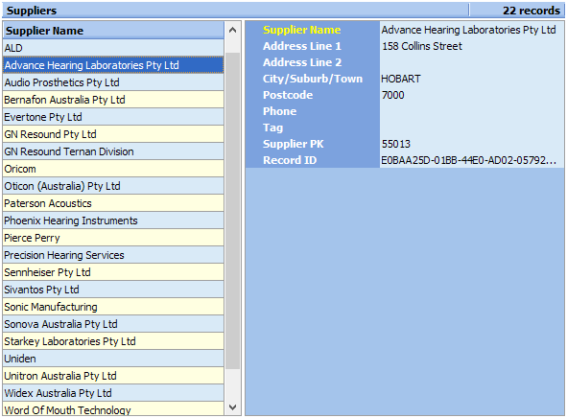
Task: Select Precision Hearing Services row
Action: pos(113,255)
